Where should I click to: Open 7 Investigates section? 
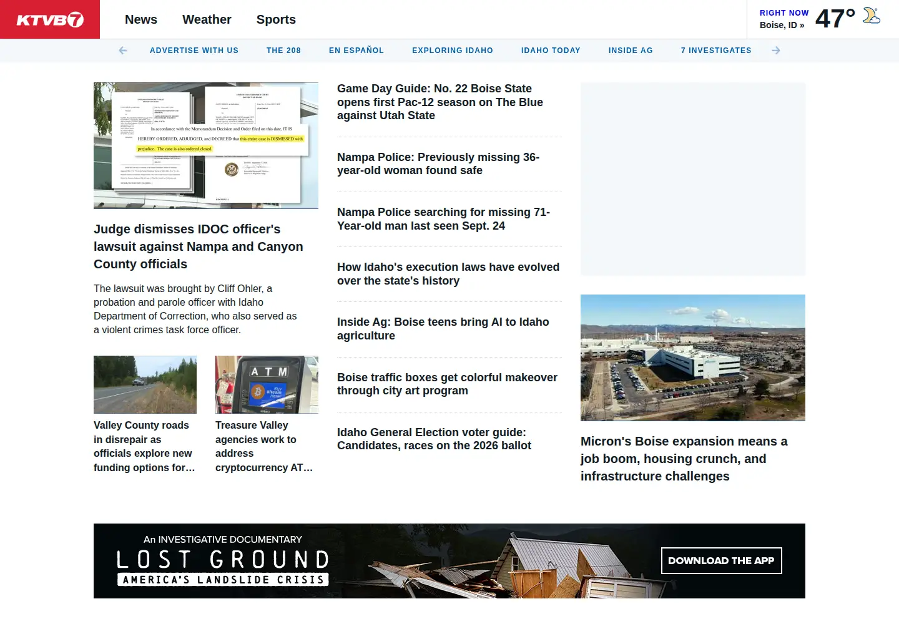[x=716, y=51]
